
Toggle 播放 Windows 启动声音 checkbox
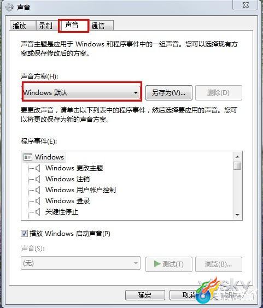coord(24,234)
